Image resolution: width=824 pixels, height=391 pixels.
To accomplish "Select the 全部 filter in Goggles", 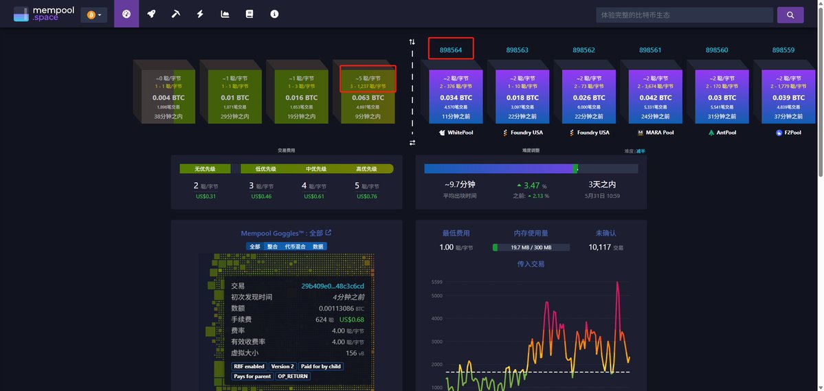I will 255,246.
